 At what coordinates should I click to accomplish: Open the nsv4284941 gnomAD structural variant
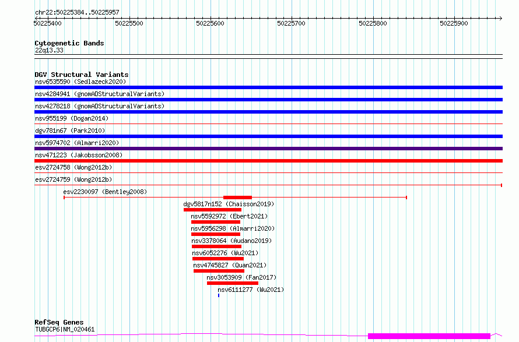pyautogui.click(x=99, y=94)
